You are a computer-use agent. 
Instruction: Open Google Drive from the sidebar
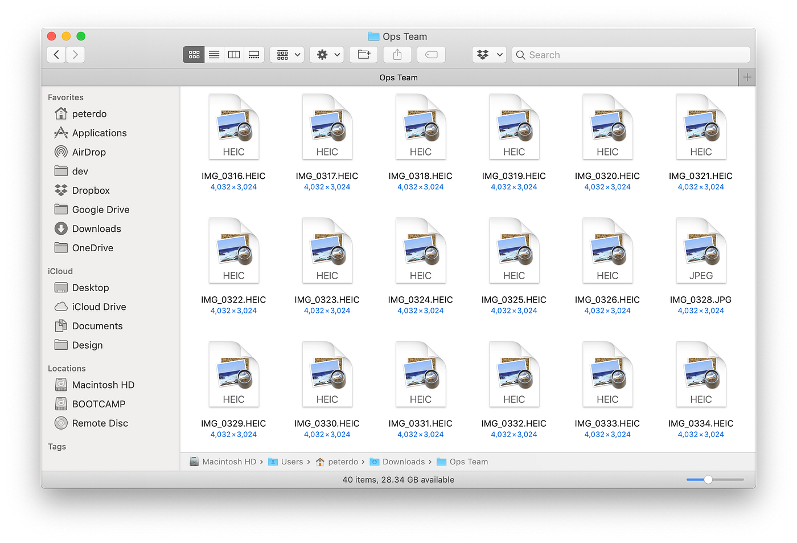click(101, 209)
